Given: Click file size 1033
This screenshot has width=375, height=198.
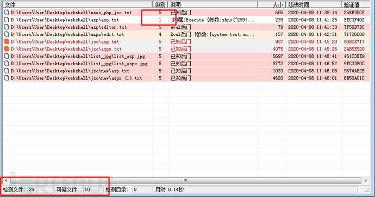Looking at the screenshot, I should tap(278, 71).
